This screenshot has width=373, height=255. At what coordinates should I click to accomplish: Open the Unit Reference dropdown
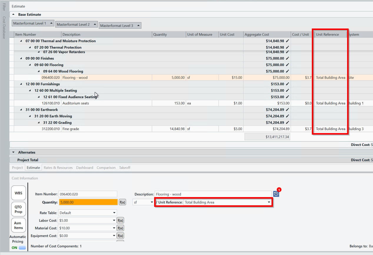(x=269, y=202)
